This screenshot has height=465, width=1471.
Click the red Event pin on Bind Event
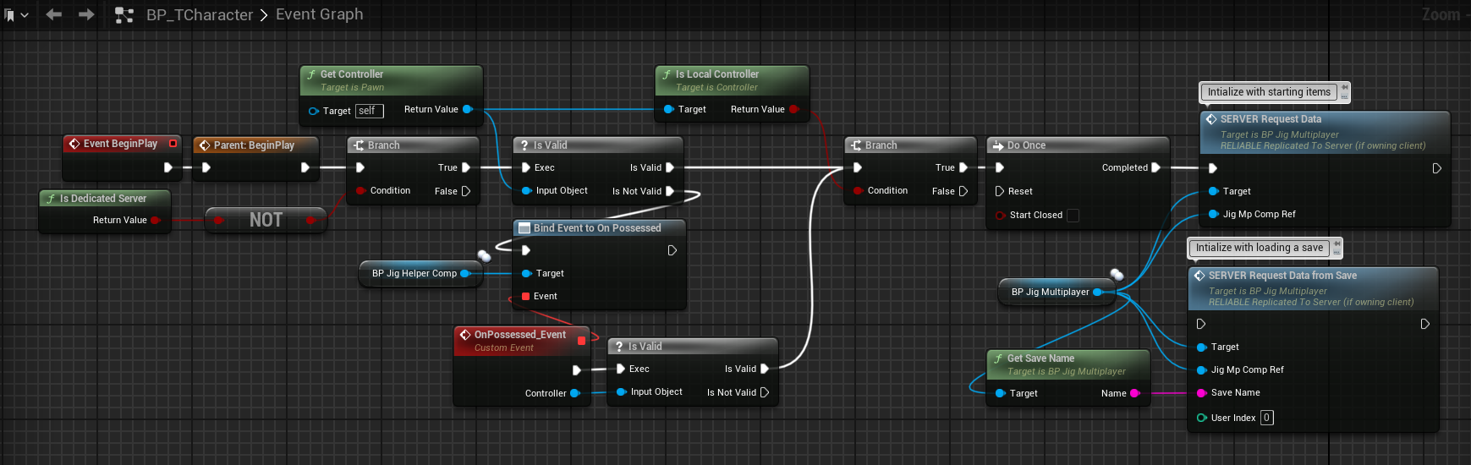click(526, 296)
